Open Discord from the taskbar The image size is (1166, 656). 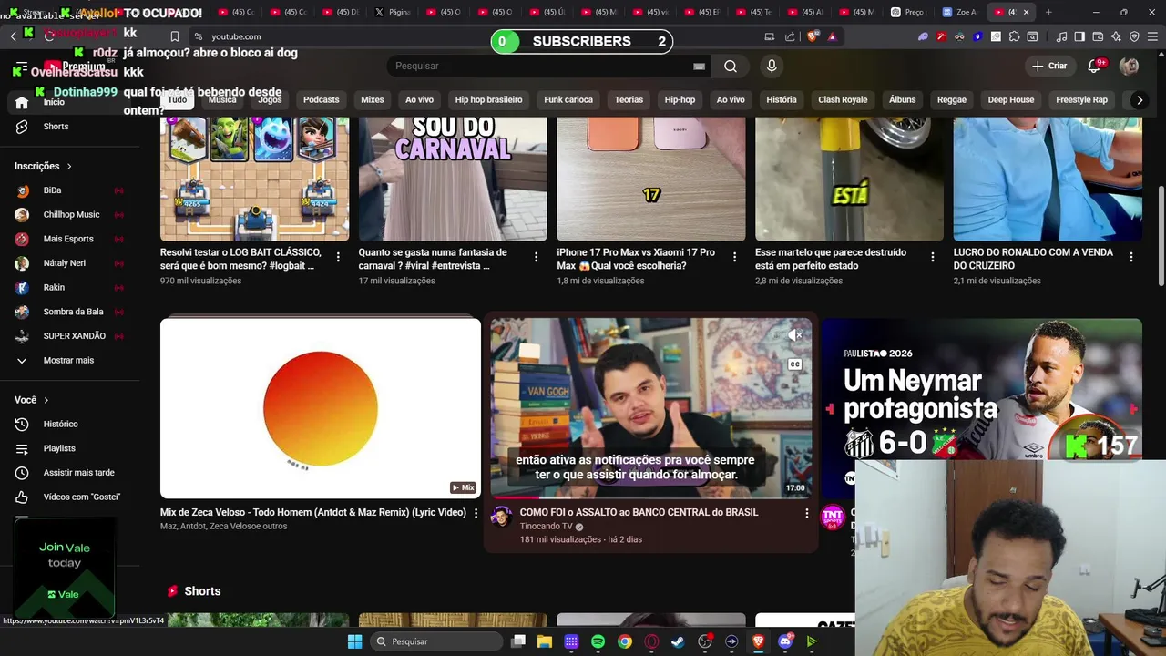785,641
